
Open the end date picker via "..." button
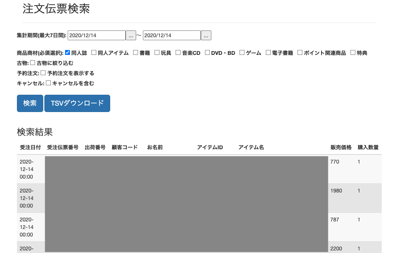pos(206,35)
